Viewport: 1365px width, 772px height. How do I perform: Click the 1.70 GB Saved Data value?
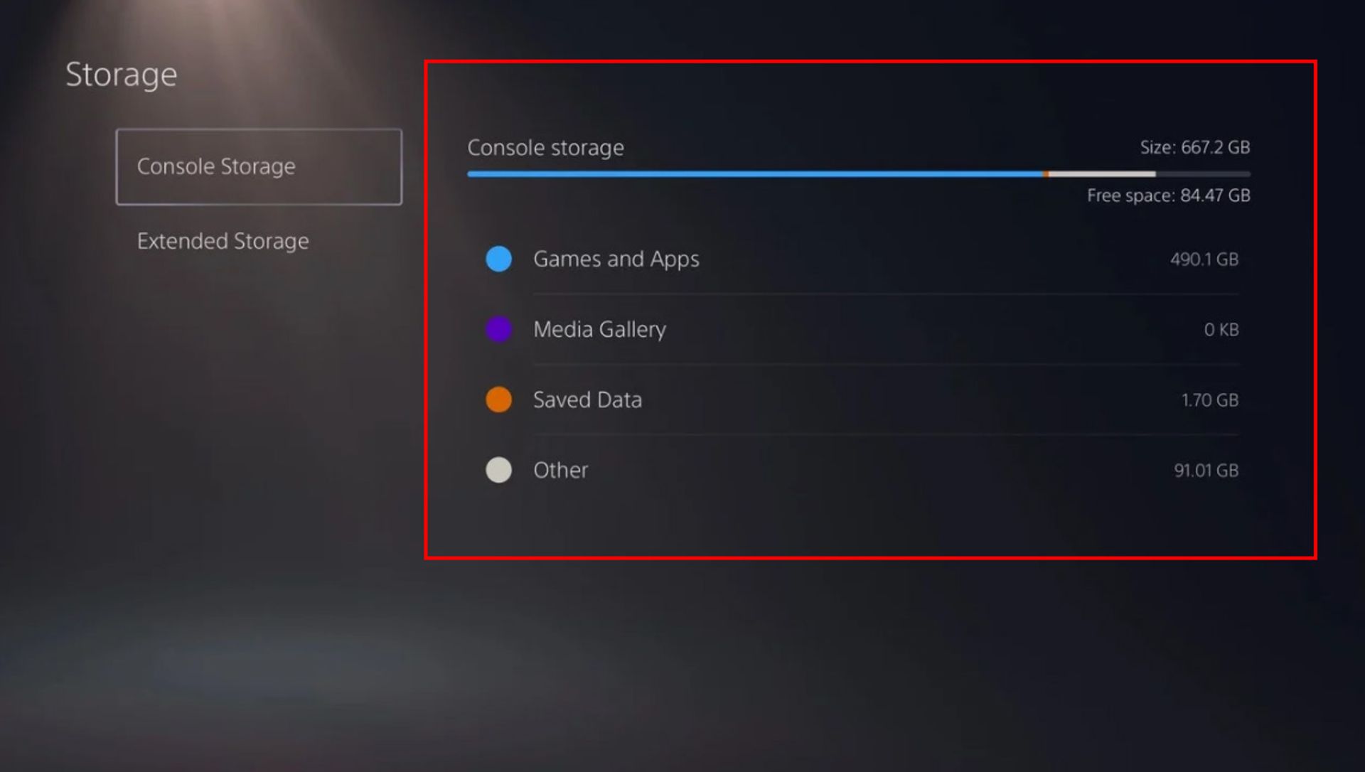click(1209, 400)
